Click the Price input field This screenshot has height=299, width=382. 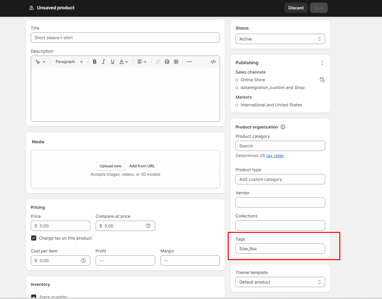[x=60, y=226]
